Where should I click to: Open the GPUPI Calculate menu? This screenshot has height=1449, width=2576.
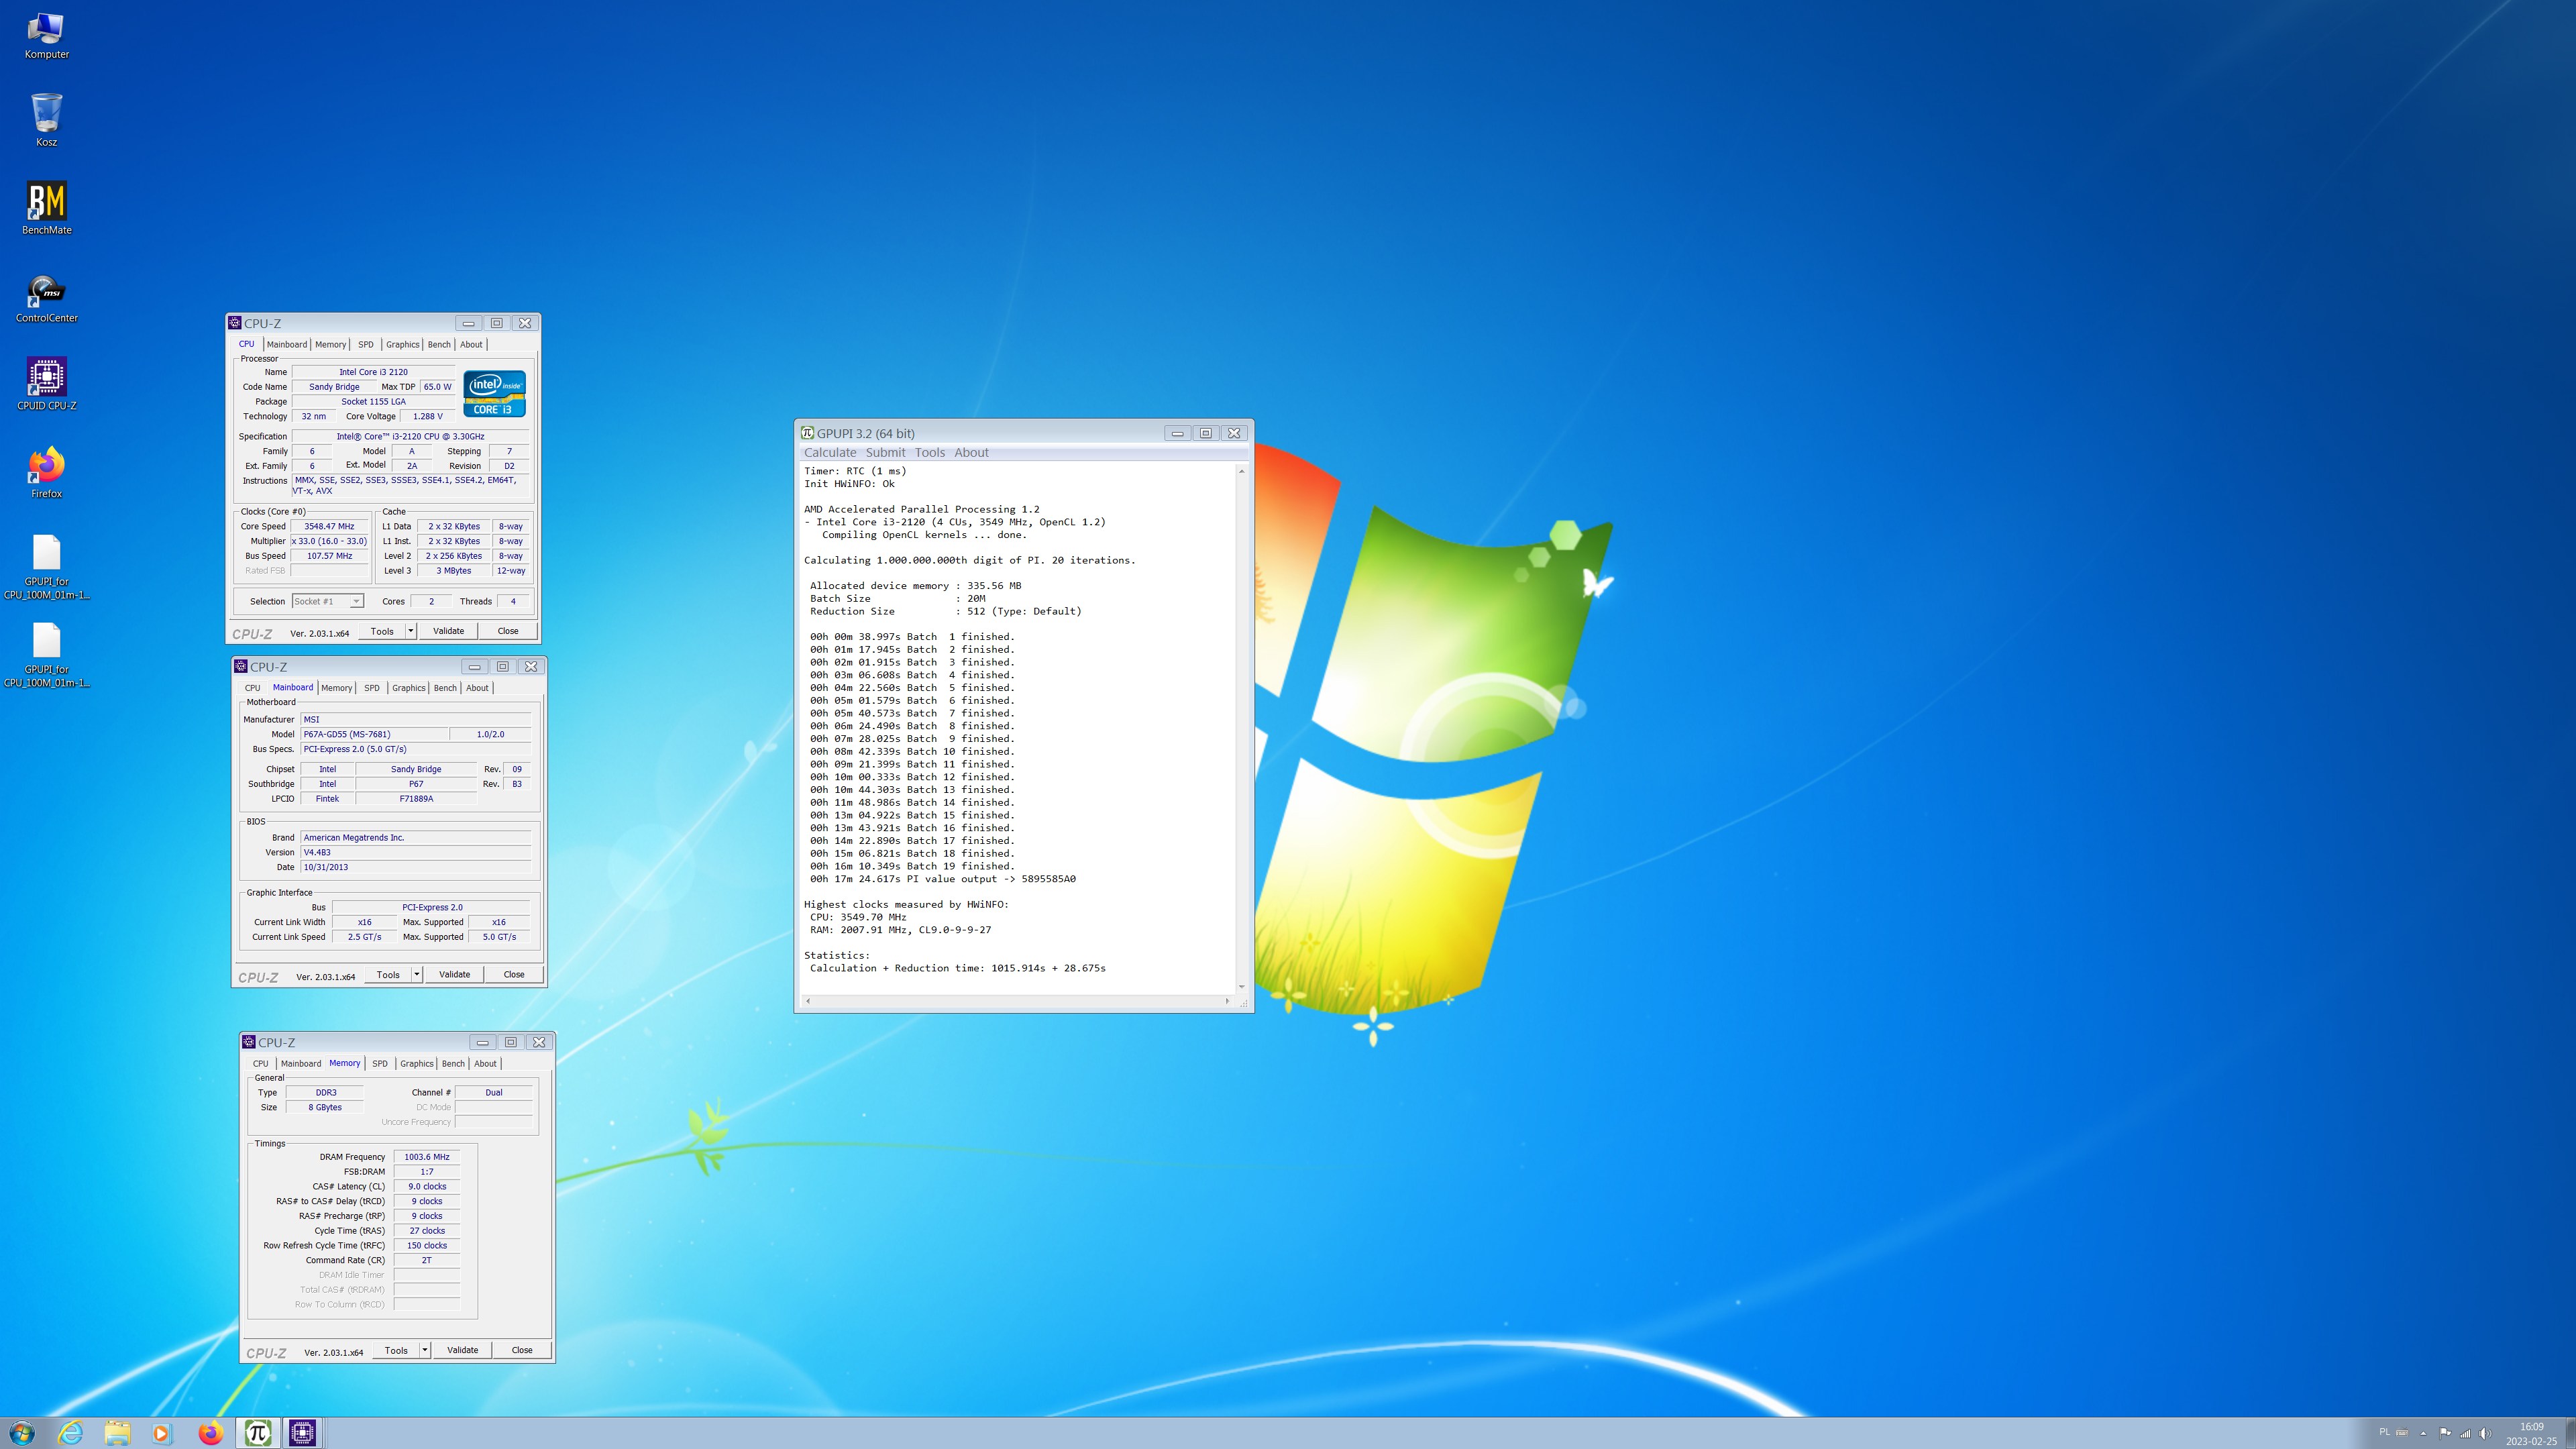[x=830, y=453]
